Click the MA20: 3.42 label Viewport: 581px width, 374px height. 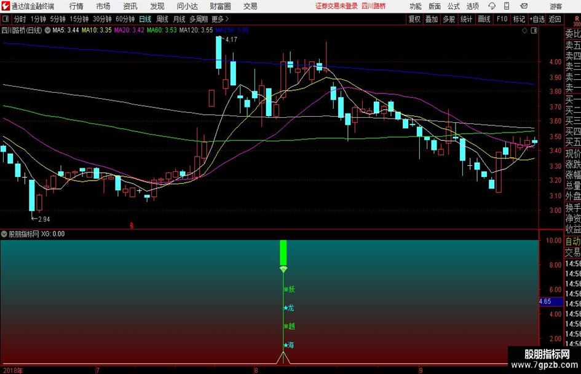tap(129, 30)
